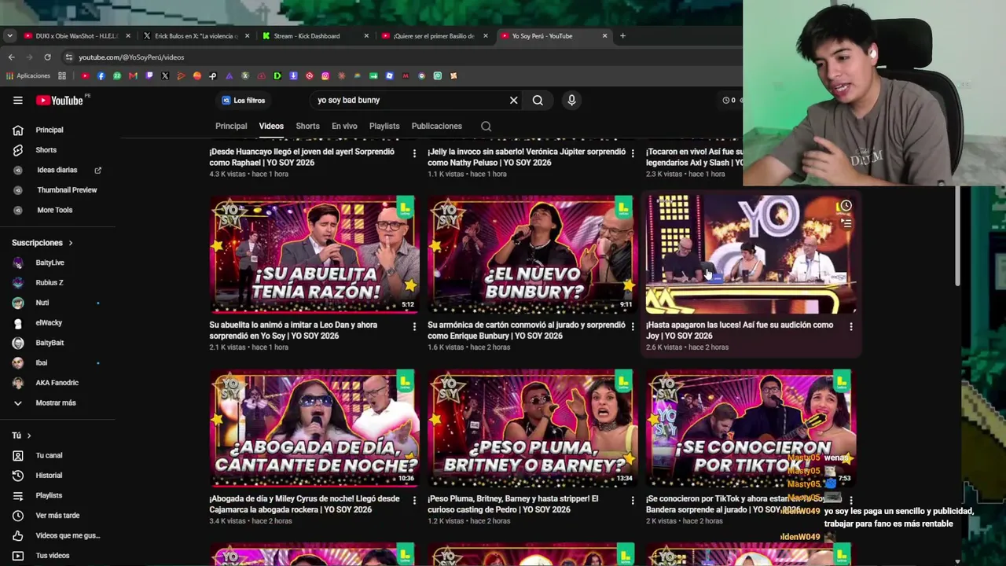Open the X bookmark in bookmarks bar
The image size is (1006, 566).
coord(165,76)
